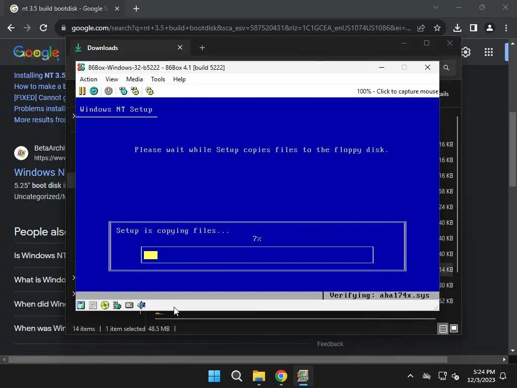Screen dimensions: 517x388
Task: Open Chrome three-dot menu
Action: tap(506, 28)
